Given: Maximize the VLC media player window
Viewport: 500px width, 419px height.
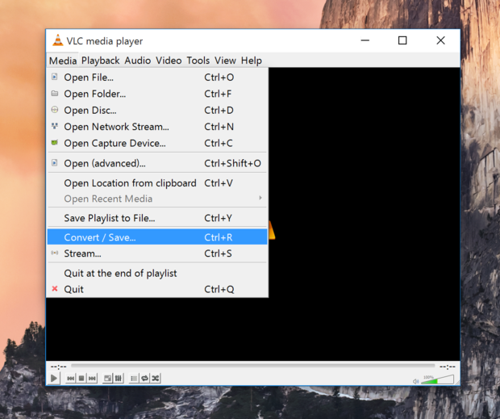Looking at the screenshot, I should pos(402,40).
